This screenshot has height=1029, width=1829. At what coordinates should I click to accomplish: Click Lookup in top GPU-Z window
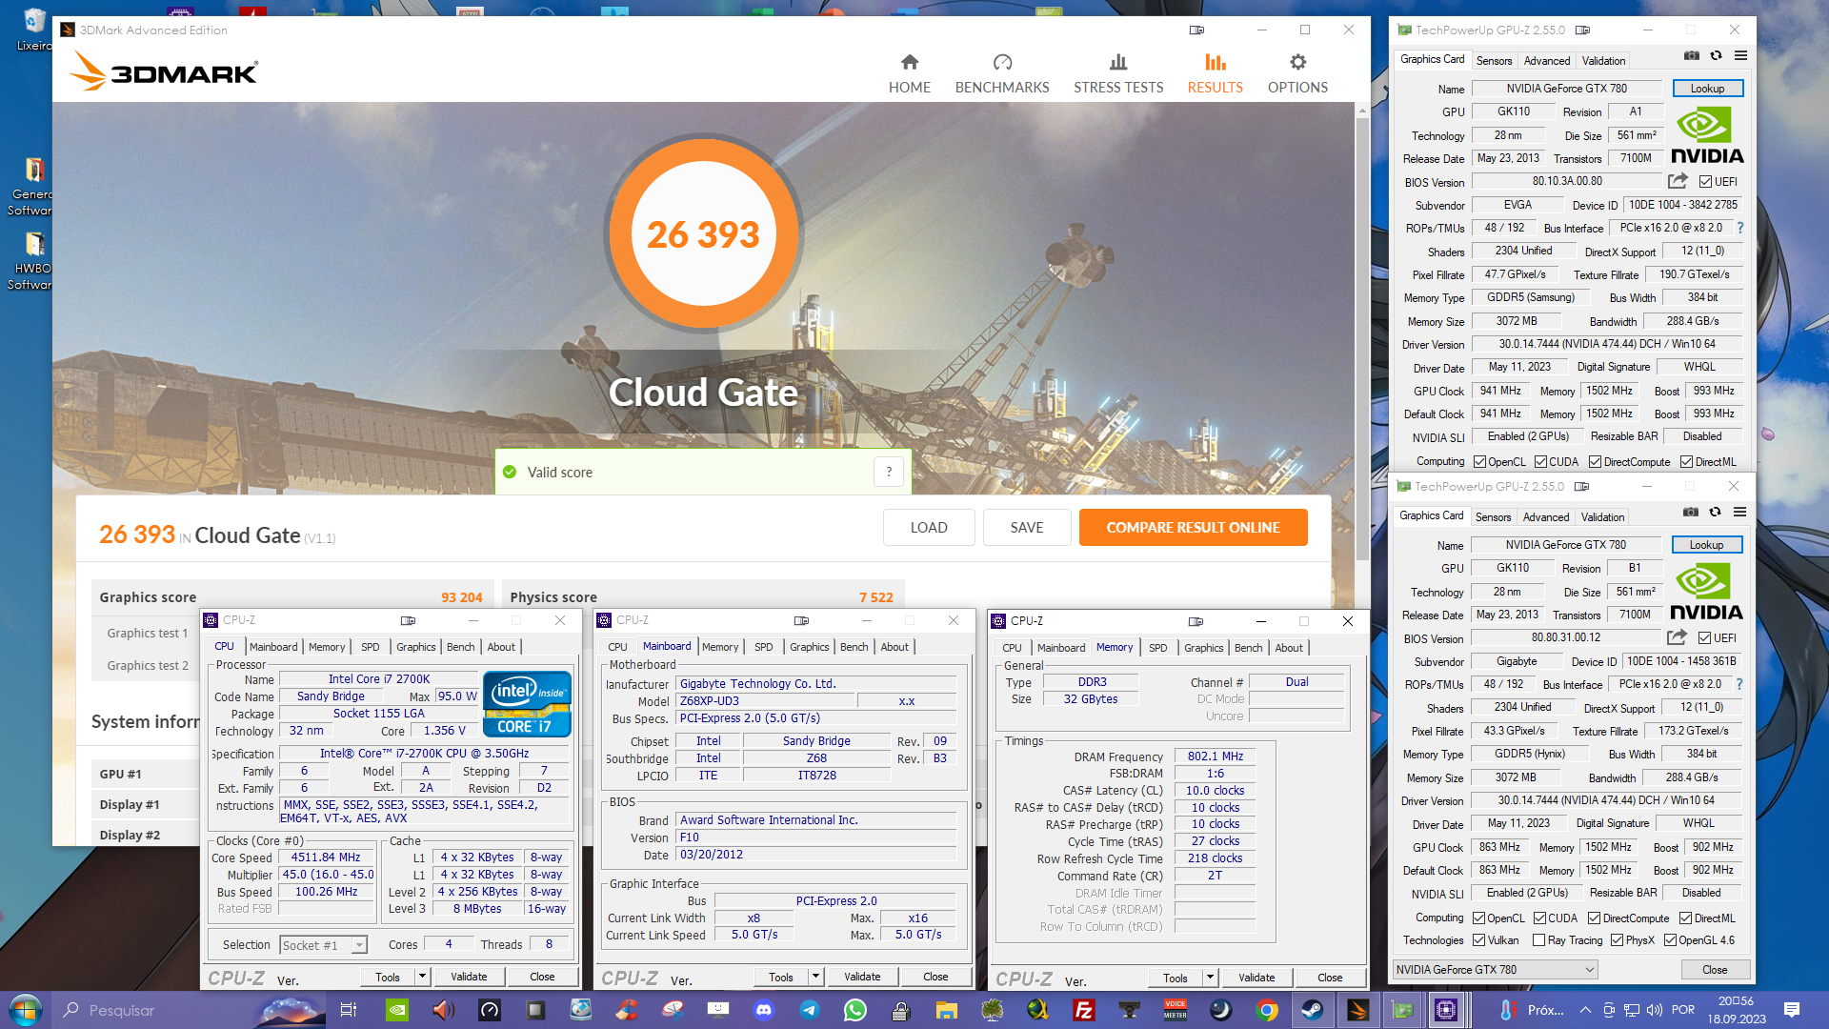click(1707, 89)
